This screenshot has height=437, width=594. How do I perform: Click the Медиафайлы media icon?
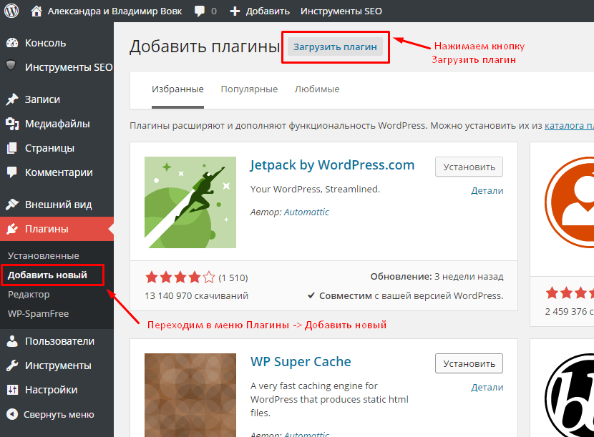[x=12, y=124]
